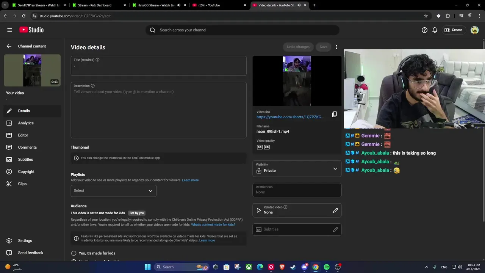This screenshot has width=485, height=273.
Task: Switch to the n24n - YouTube tab
Action: coord(219,5)
